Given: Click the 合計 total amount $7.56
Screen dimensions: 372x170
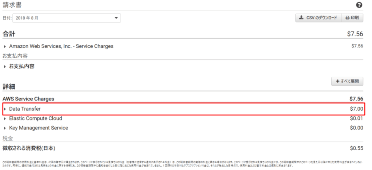Looking at the screenshot, I should point(355,34).
